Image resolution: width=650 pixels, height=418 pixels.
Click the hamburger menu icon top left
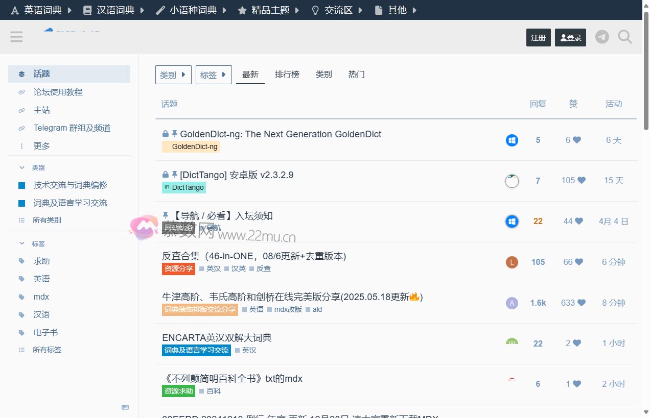pos(16,37)
